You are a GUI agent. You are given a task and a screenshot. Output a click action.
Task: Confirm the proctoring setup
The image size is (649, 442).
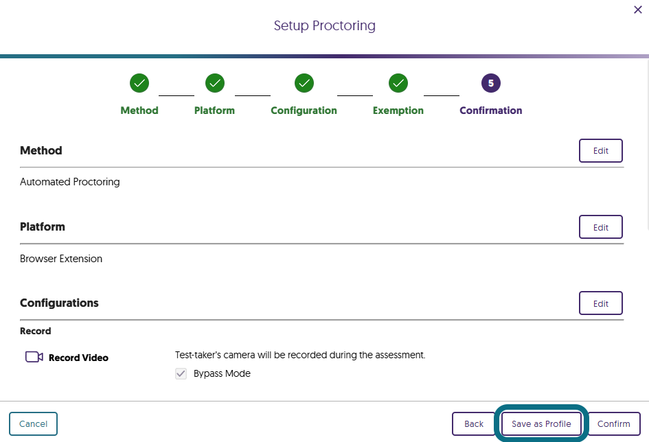pos(613,423)
